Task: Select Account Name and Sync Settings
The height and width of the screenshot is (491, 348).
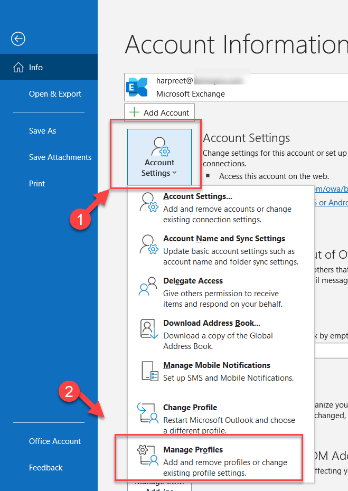Action: click(x=221, y=250)
